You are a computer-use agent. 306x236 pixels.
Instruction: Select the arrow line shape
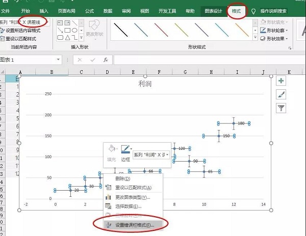tap(60, 30)
